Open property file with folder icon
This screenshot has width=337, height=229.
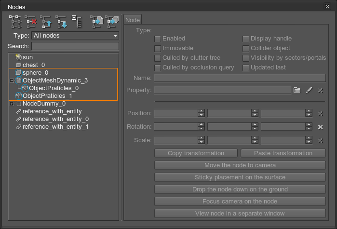coord(297,90)
